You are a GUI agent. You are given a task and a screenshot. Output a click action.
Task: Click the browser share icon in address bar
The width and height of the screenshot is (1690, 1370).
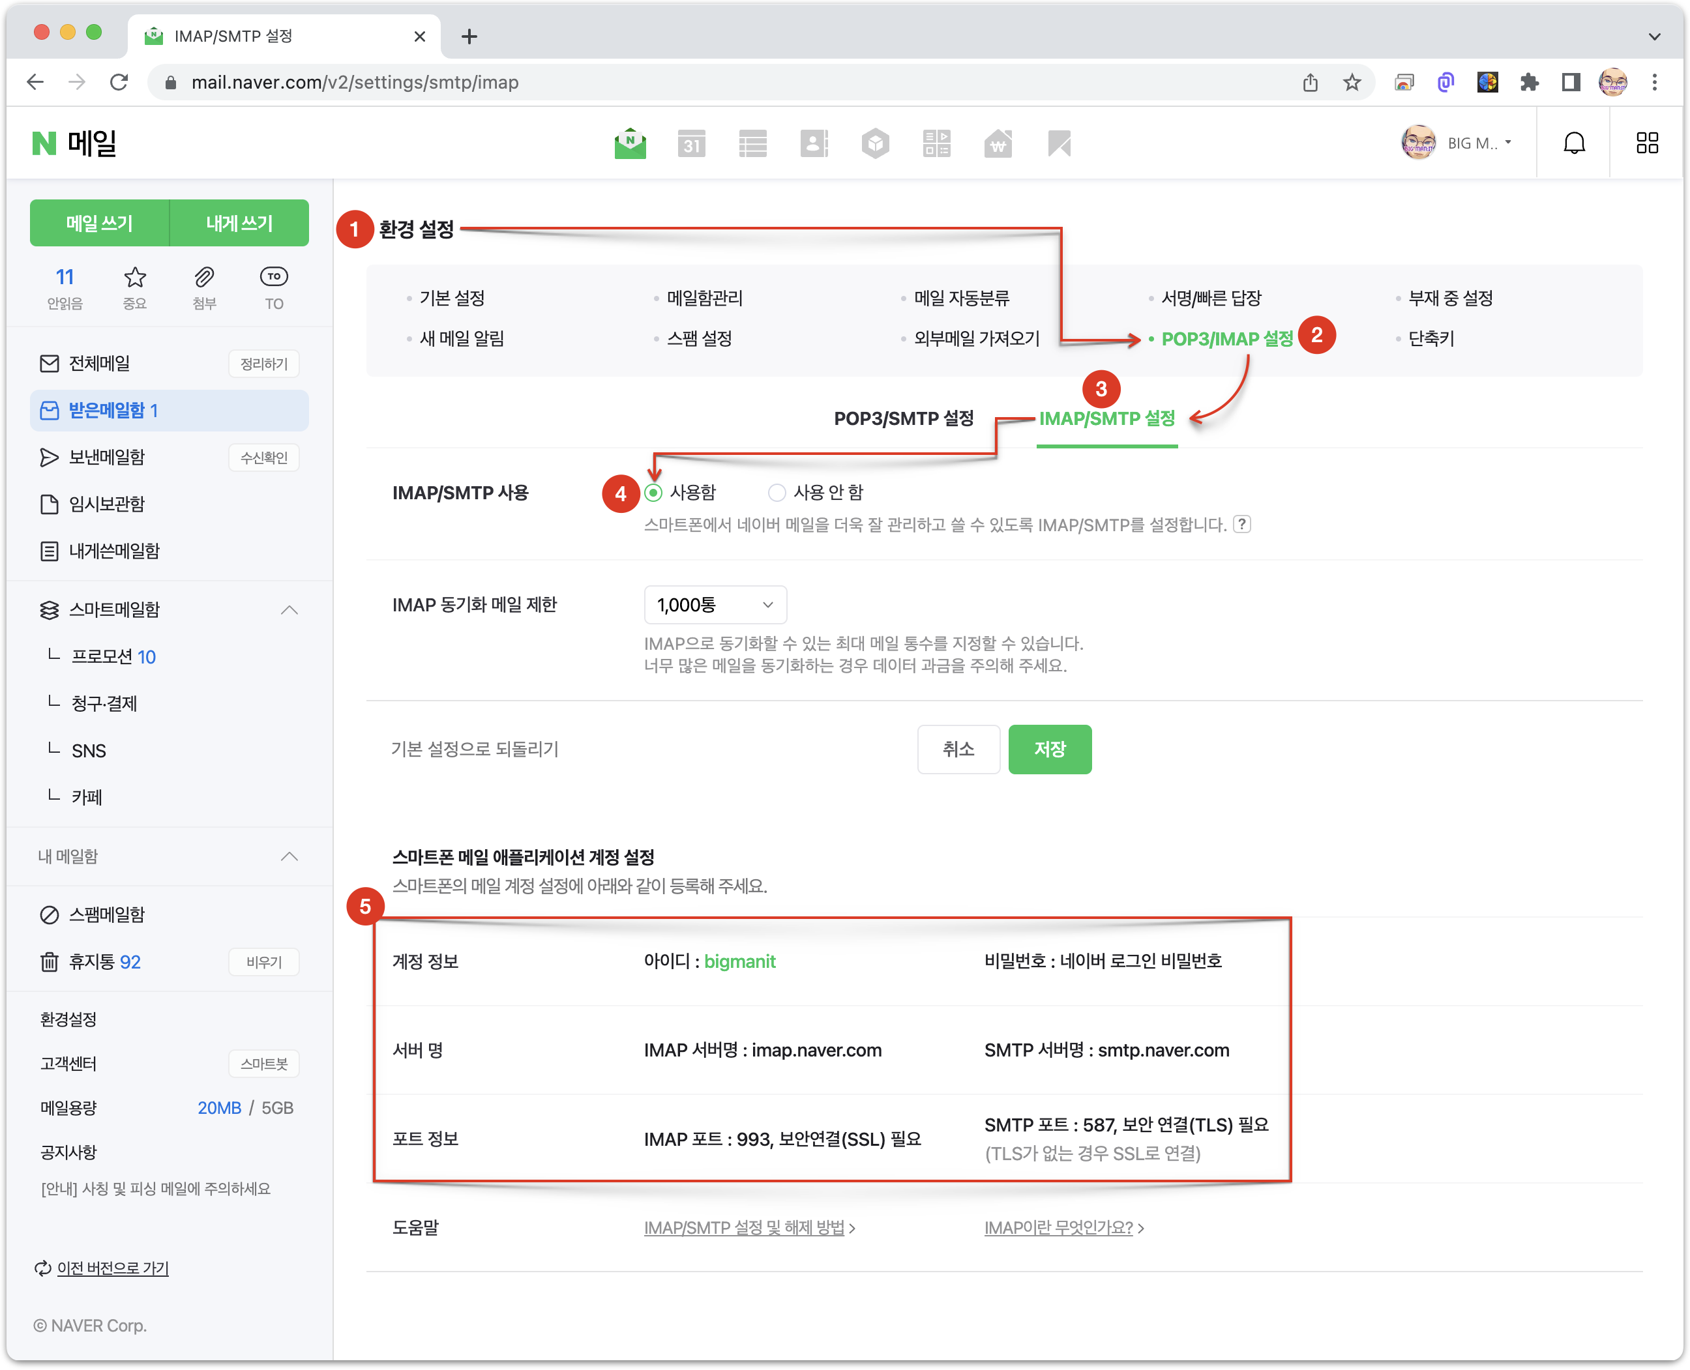(x=1311, y=82)
